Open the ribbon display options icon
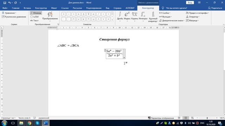The image size is (225, 126). (199, 3)
